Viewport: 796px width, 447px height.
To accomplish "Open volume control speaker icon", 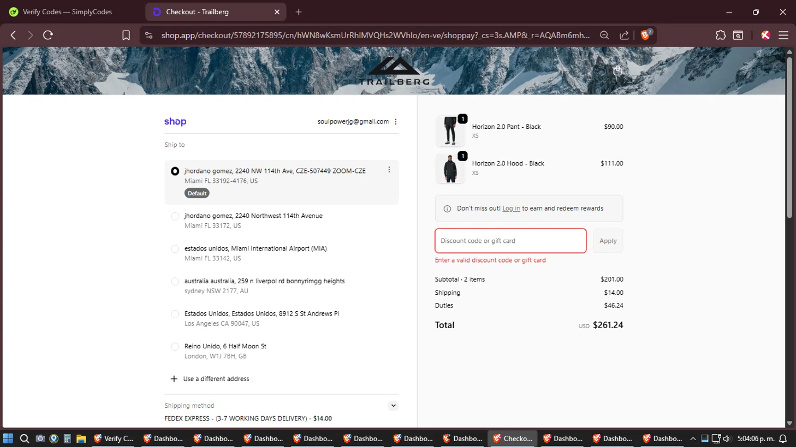I will pos(726,439).
